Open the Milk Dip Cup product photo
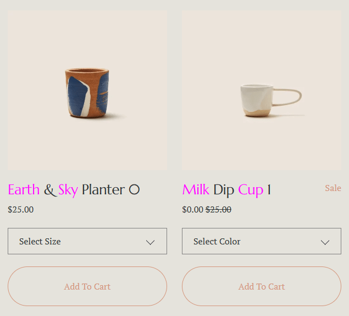Screen dimensions: 349x316 coord(262,90)
